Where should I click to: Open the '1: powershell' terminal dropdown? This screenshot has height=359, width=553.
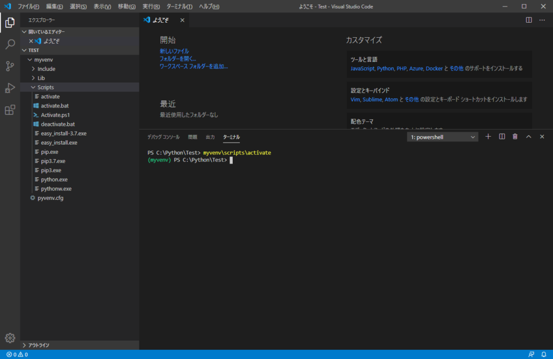point(442,137)
